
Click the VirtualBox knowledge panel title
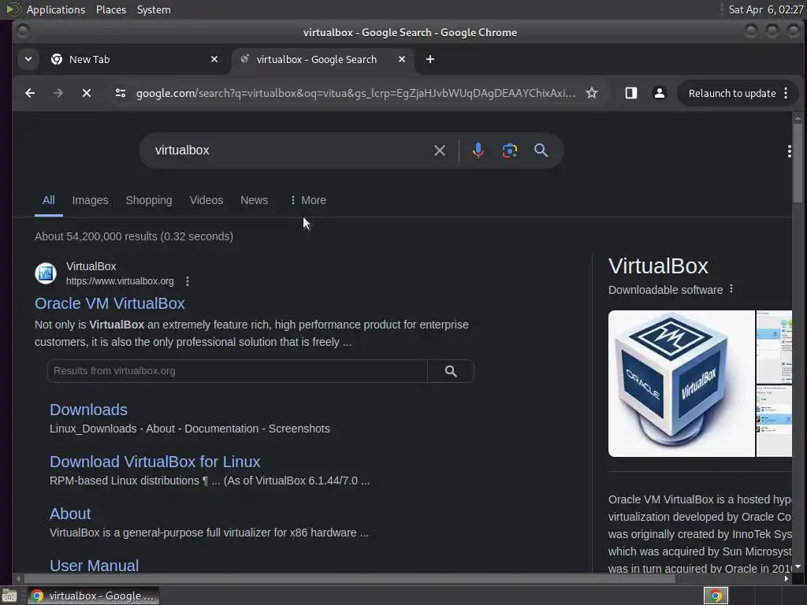[658, 266]
